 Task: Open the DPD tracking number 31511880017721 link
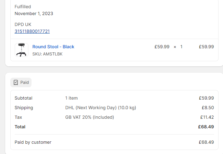coord(32,31)
